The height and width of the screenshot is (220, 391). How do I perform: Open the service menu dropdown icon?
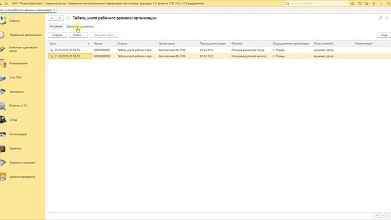click(374, 4)
